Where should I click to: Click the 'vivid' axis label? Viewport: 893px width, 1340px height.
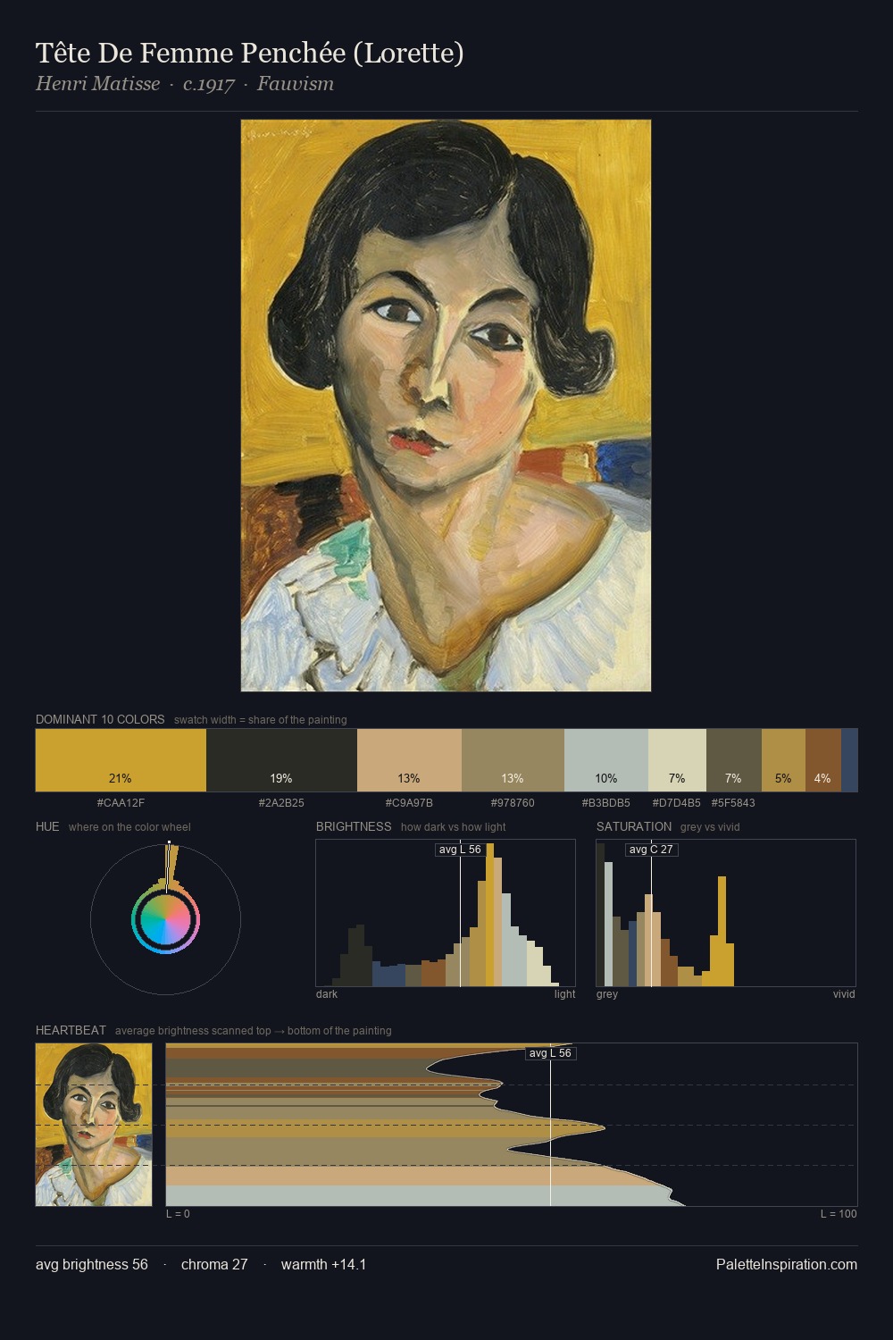tap(844, 994)
